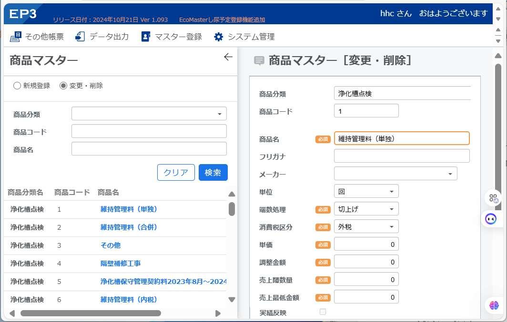Click the データ出力 export icon
The image size is (507, 322).
(x=80, y=37)
